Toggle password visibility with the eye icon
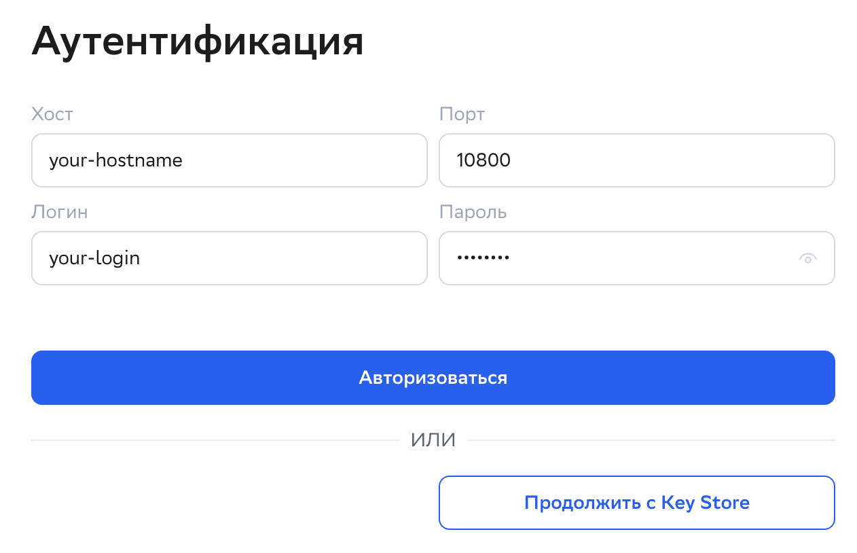This screenshot has width=857, height=553. [808, 258]
